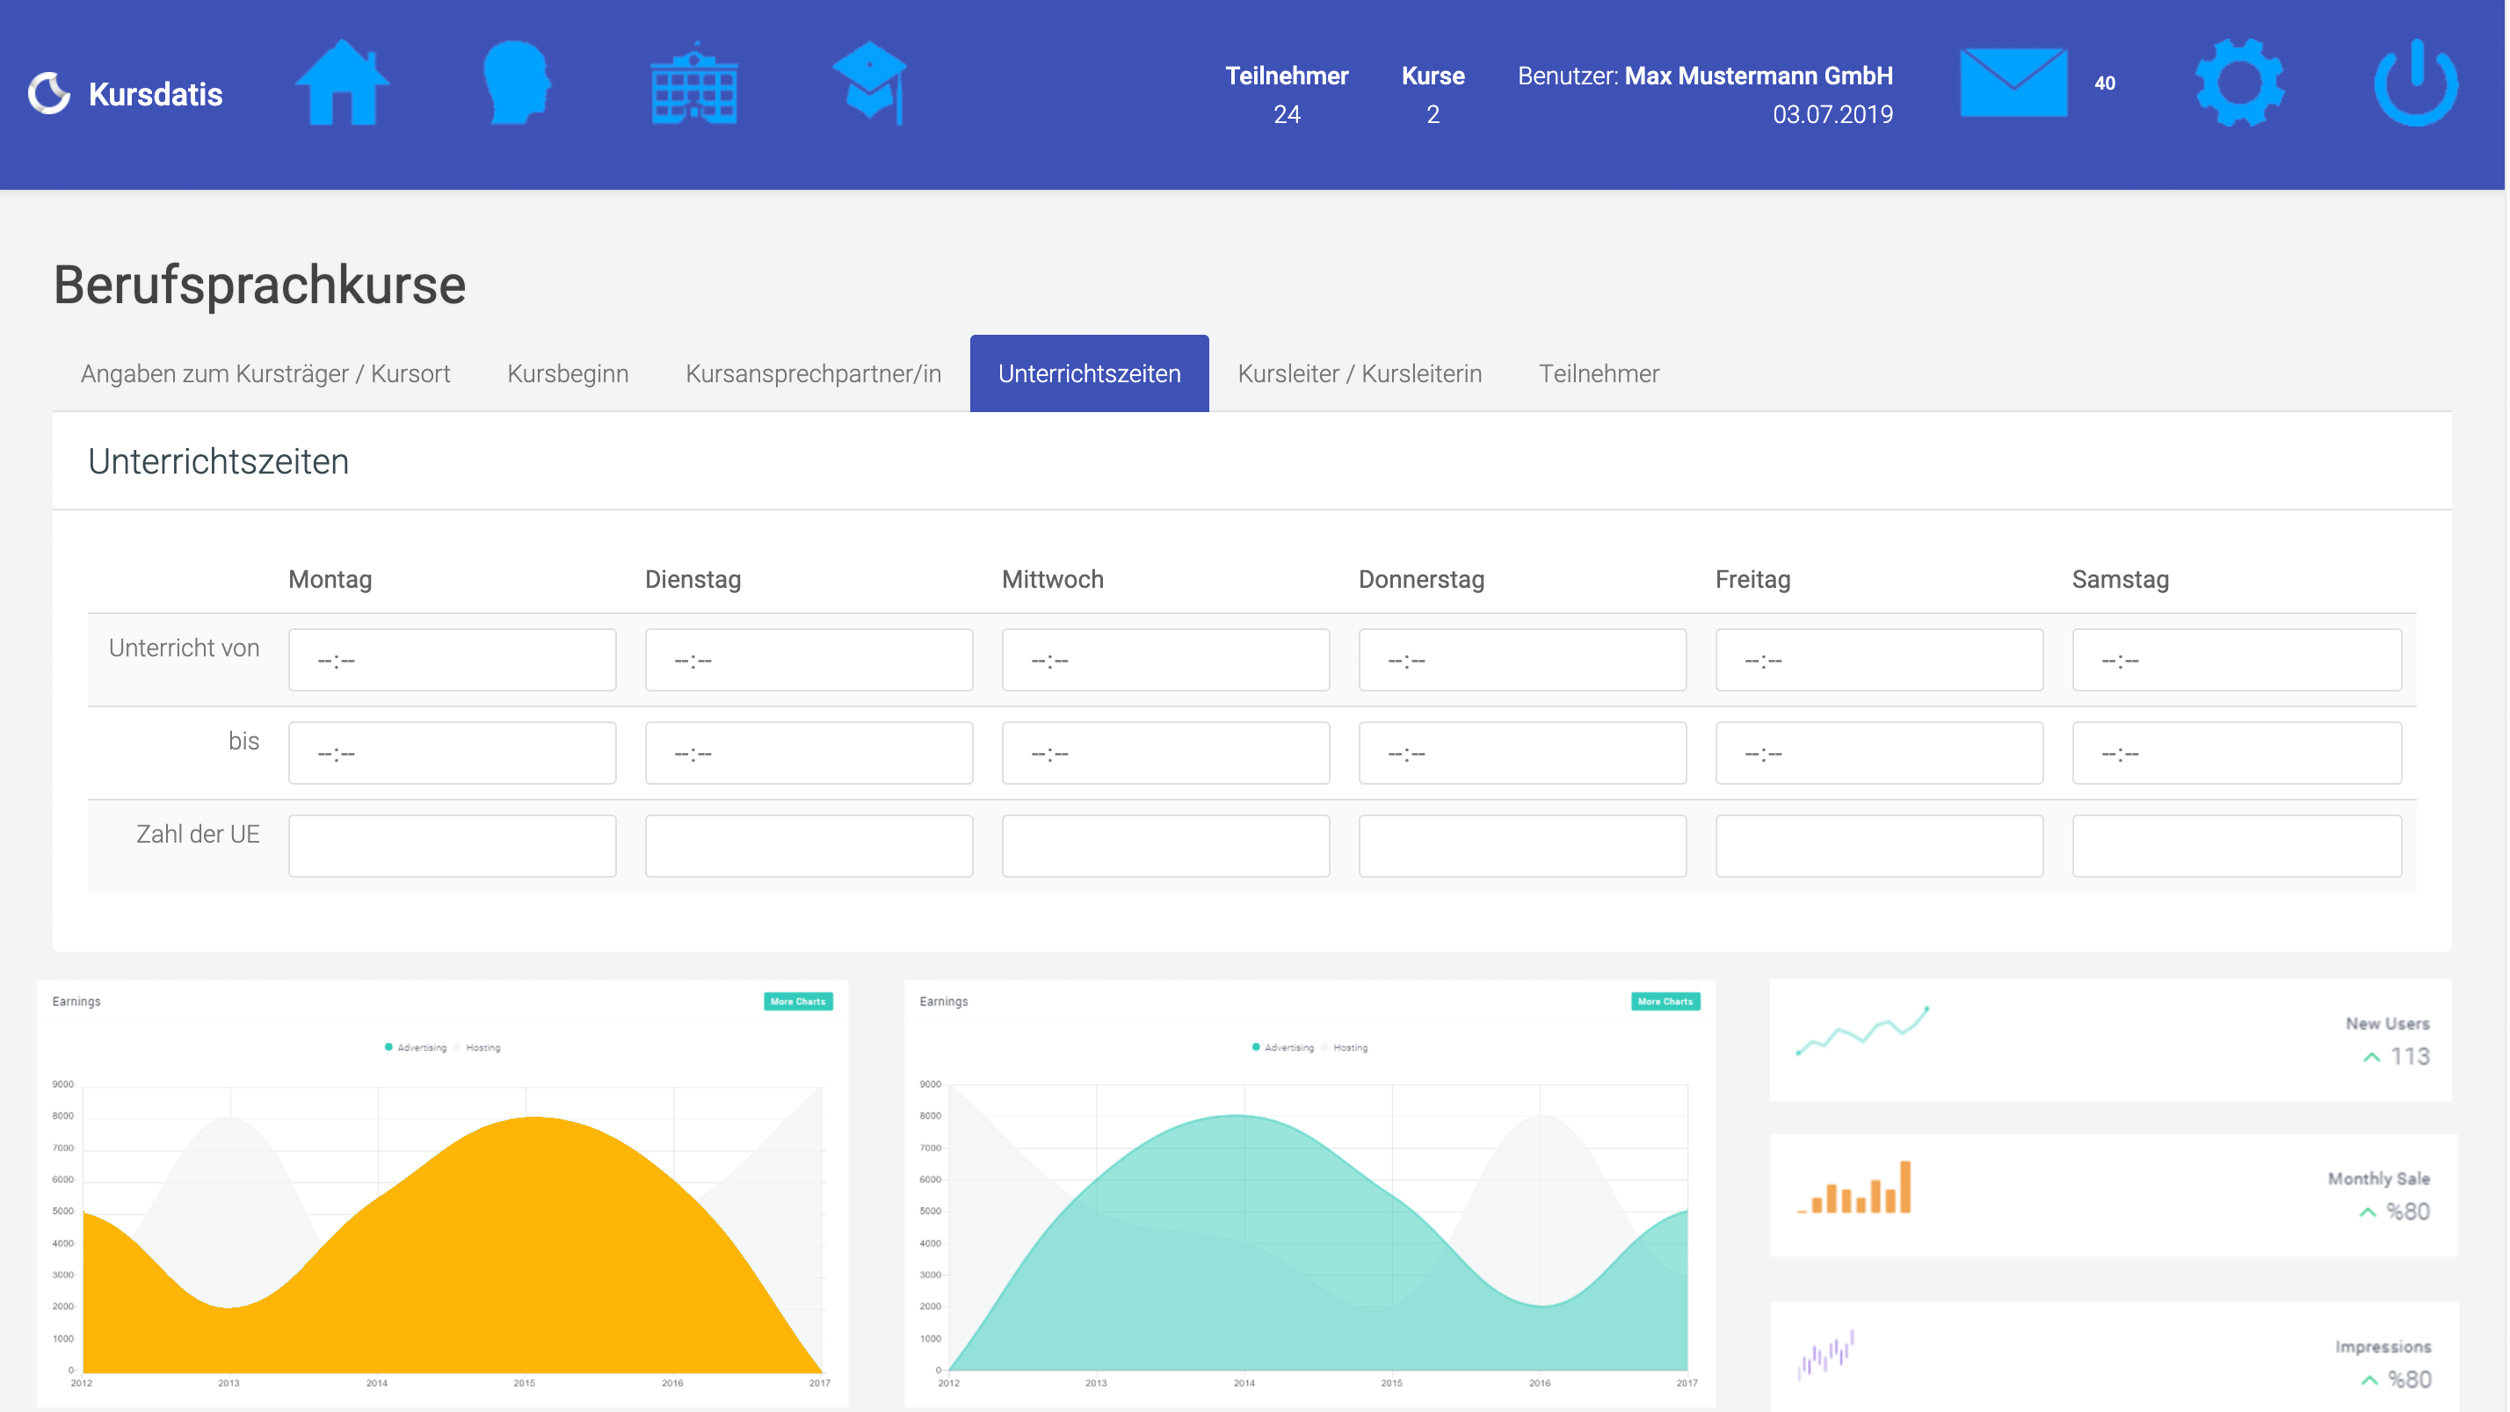Click More Charts on the orange earnings chart
This screenshot has width=2510, height=1412.
pyautogui.click(x=797, y=1001)
